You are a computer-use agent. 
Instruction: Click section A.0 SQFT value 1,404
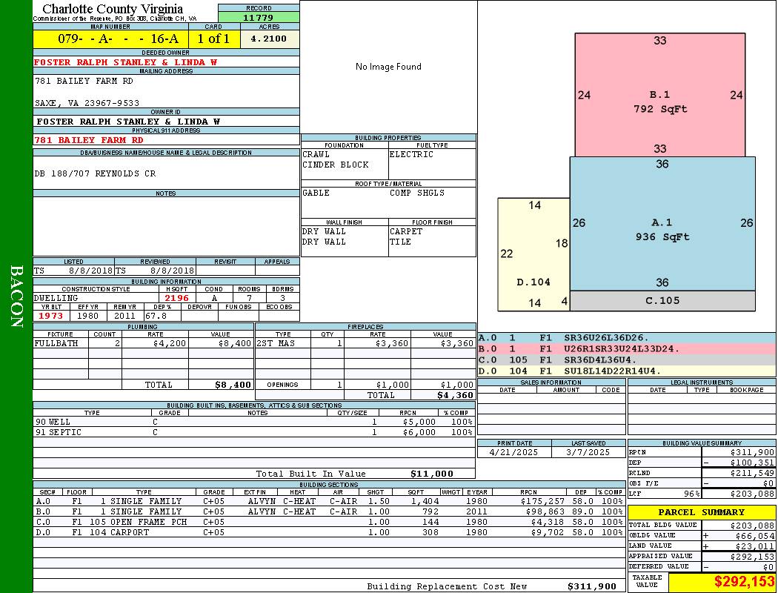point(425,502)
